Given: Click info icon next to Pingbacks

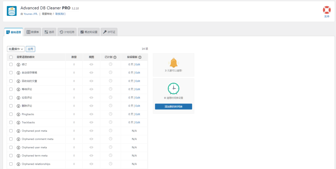Looking at the screenshot, I should point(18,114).
